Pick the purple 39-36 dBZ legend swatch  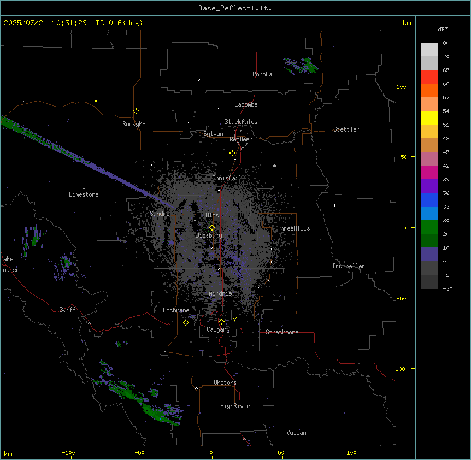(x=429, y=186)
